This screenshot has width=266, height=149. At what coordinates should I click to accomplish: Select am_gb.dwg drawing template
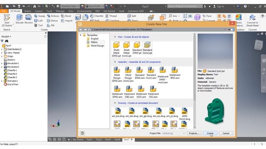[x=145, y=113]
